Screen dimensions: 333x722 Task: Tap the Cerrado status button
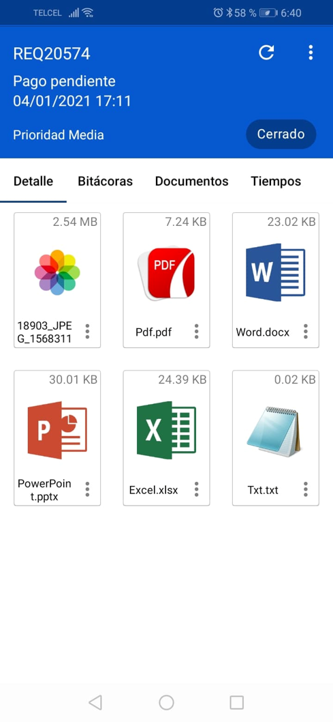coord(281,134)
